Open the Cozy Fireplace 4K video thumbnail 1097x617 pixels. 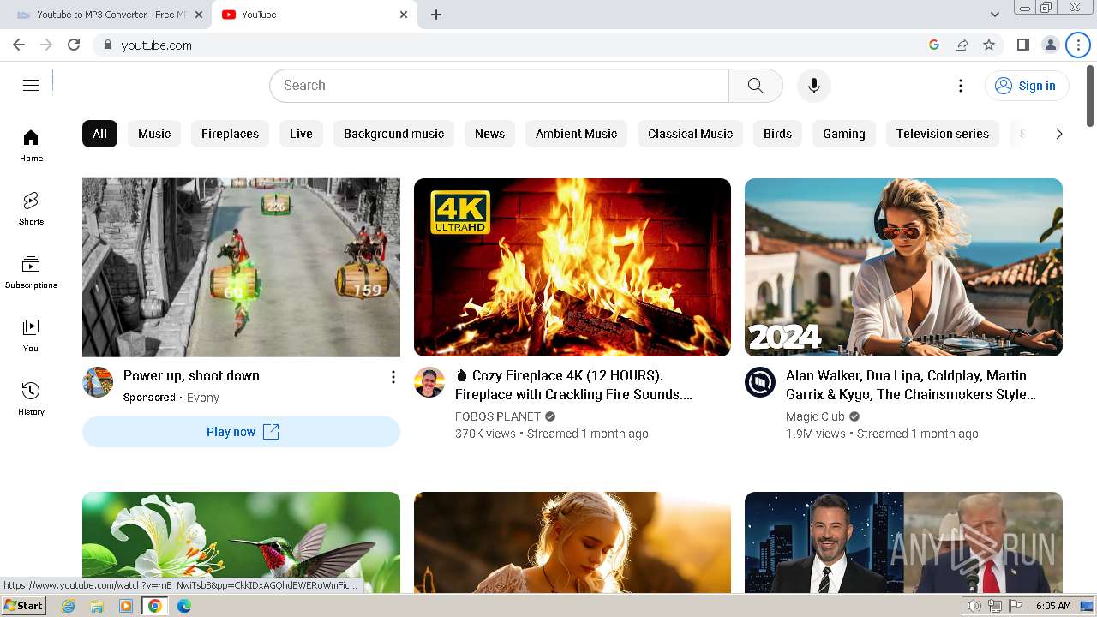click(572, 267)
